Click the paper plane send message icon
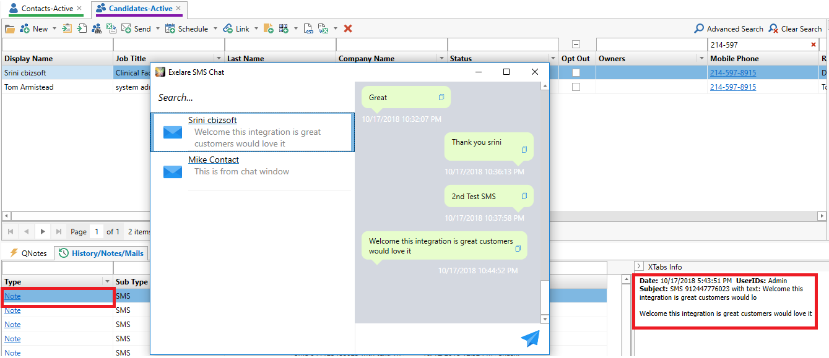The height and width of the screenshot is (358, 829). pyautogui.click(x=530, y=338)
